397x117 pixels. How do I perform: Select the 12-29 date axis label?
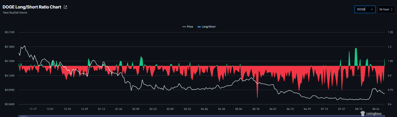[x=84, y=109]
